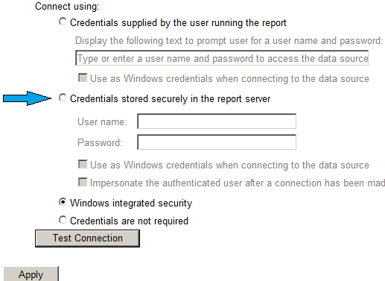Choose 'Credentials stored securely in the report server' radio
Viewport: 385px width, 281px height.
tap(63, 98)
